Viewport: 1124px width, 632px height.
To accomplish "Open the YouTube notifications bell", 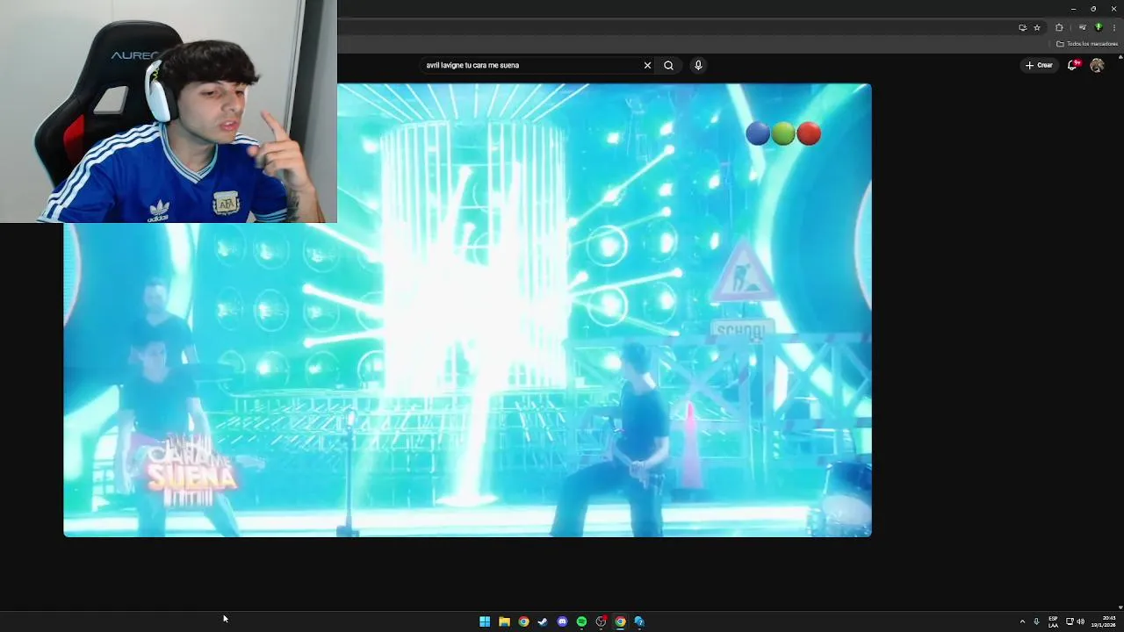I will [1072, 65].
